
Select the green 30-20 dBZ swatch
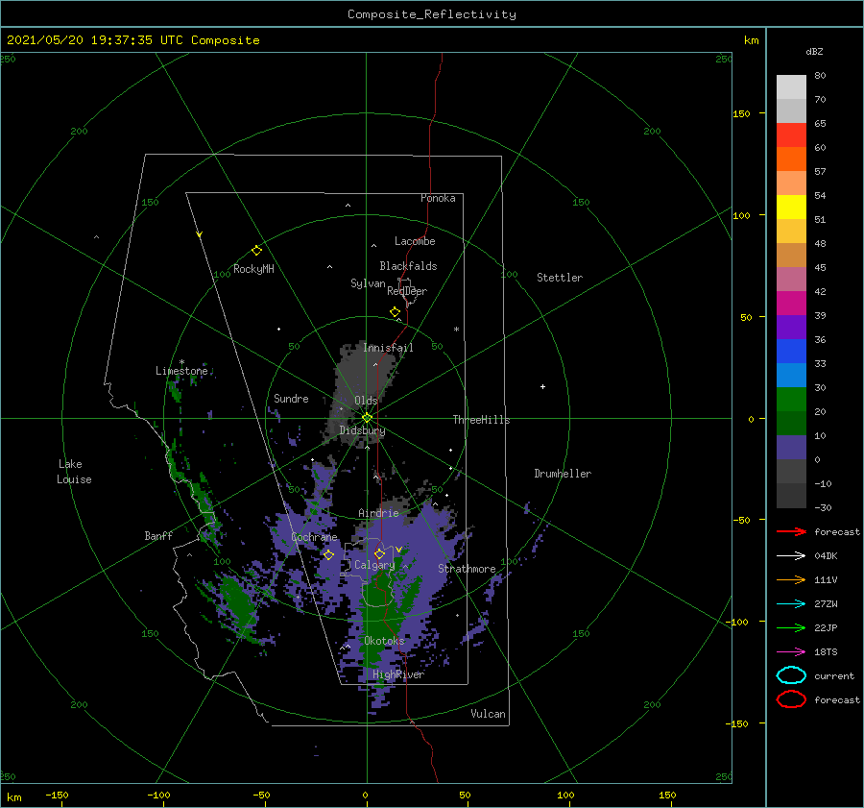click(x=791, y=400)
